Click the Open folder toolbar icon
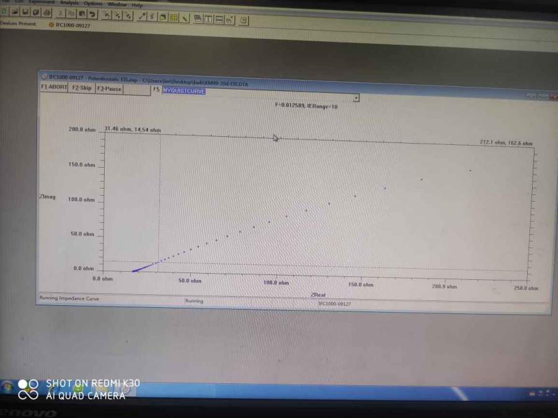The height and width of the screenshot is (418, 558). tap(15, 12)
